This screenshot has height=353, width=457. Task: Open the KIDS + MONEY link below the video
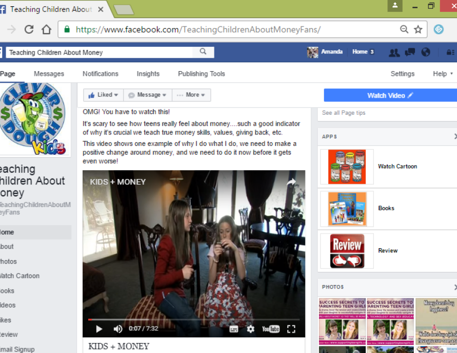[x=118, y=346]
